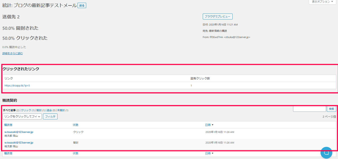The width and height of the screenshot is (338, 159).
Task: Sort by 日時 column in table header
Action: point(209,125)
